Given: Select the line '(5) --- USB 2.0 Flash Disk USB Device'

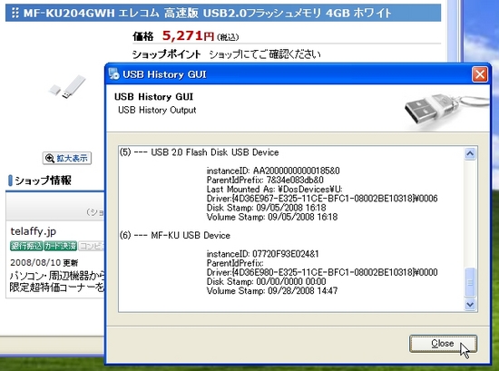Looking at the screenshot, I should coord(200,152).
